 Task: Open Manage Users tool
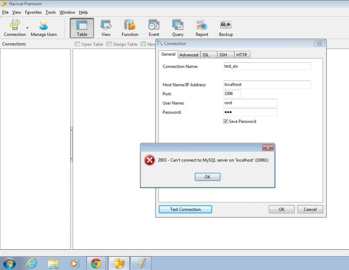44,28
